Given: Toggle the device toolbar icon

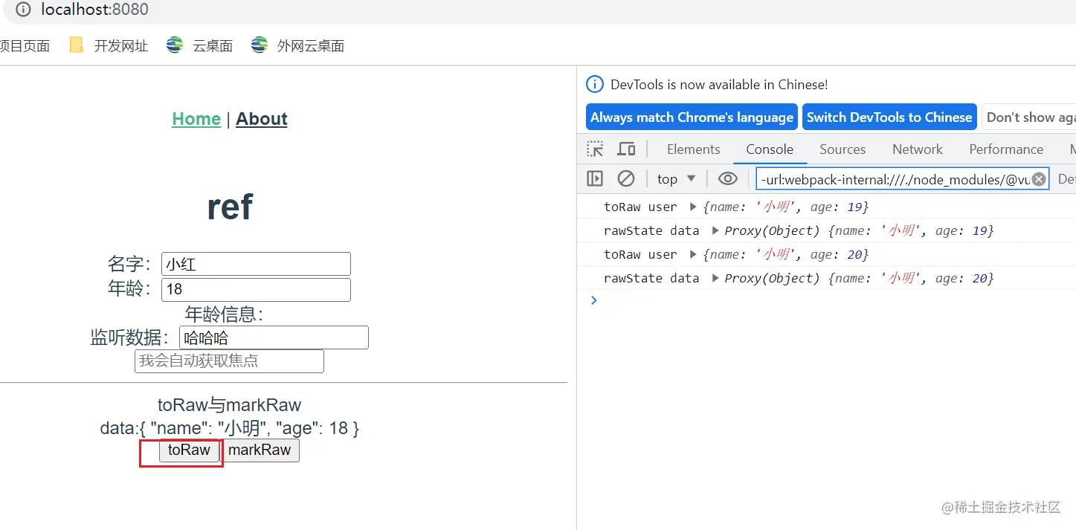Looking at the screenshot, I should tap(627, 149).
